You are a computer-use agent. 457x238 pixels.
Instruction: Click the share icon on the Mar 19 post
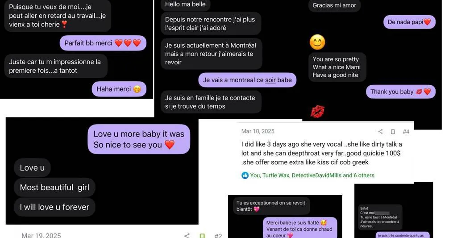(187, 235)
